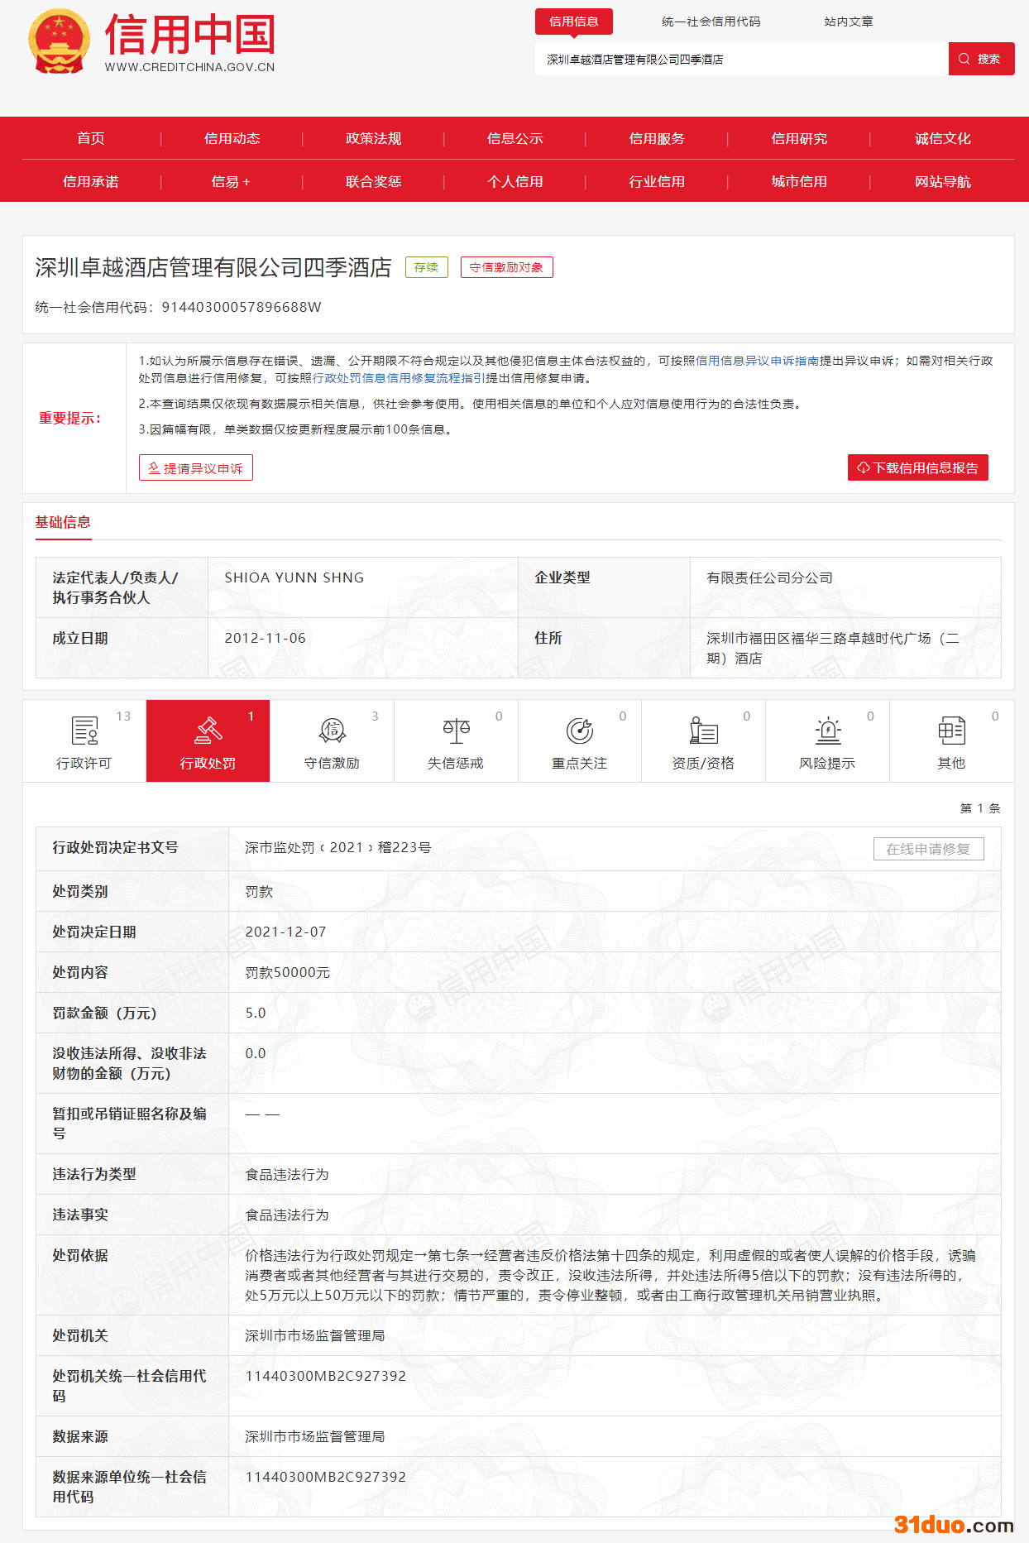The width and height of the screenshot is (1029, 1543).
Task: Click the 风险提示 alarm icon
Action: point(827,731)
